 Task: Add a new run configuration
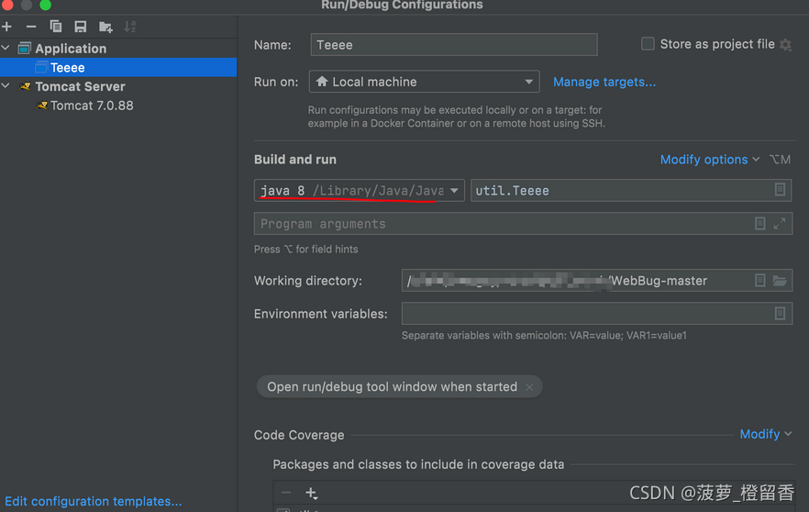click(x=7, y=27)
